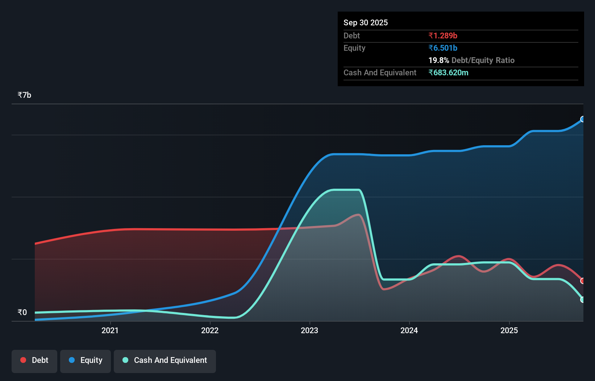595x381 pixels.
Task: Select the teal Cash endpoint marker on chart
Action: (583, 300)
